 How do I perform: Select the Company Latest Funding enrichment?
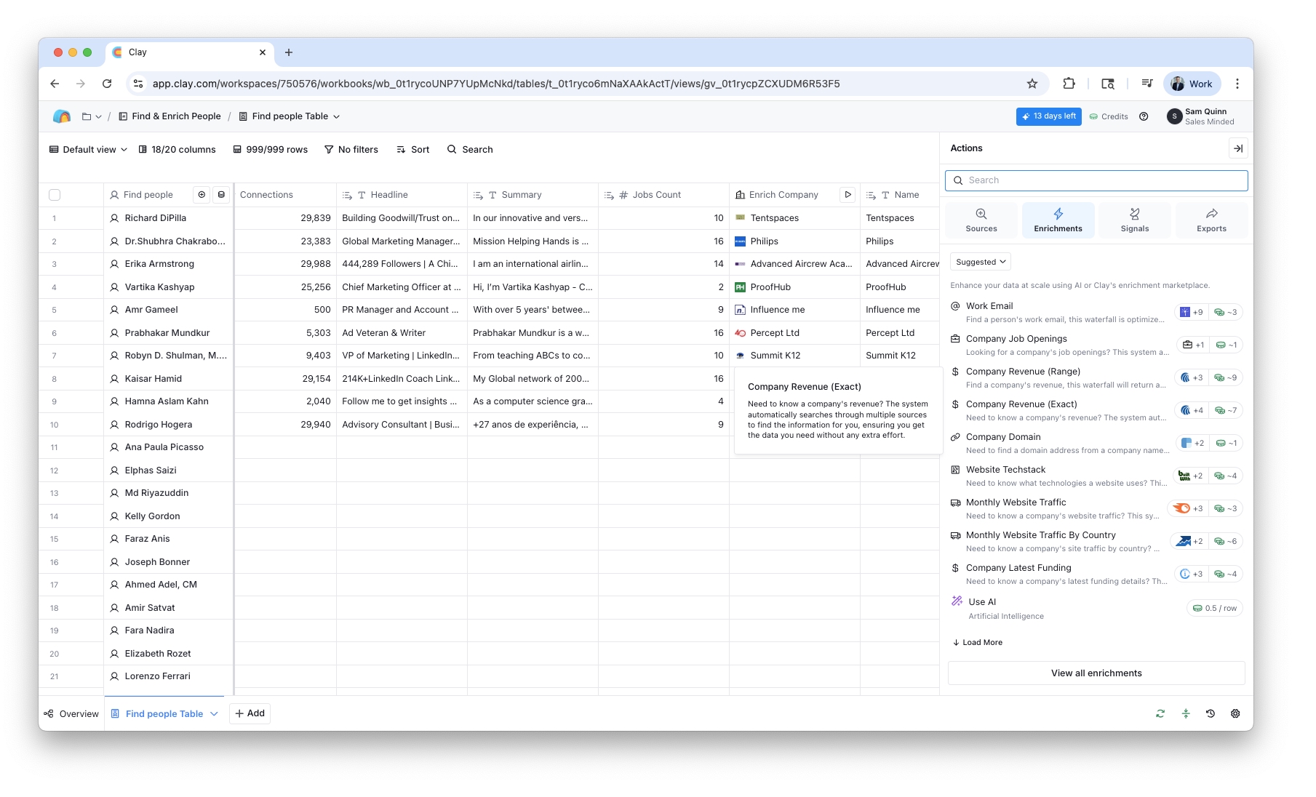tap(1096, 574)
